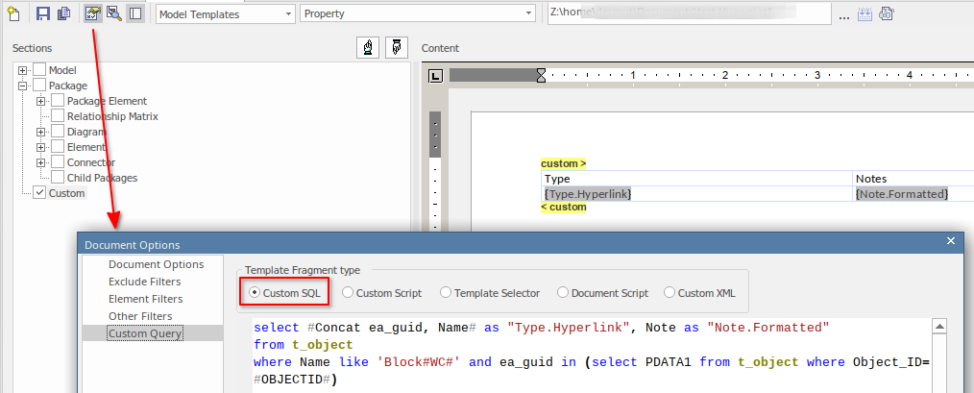Select Exclude Filters in options list

(144, 282)
